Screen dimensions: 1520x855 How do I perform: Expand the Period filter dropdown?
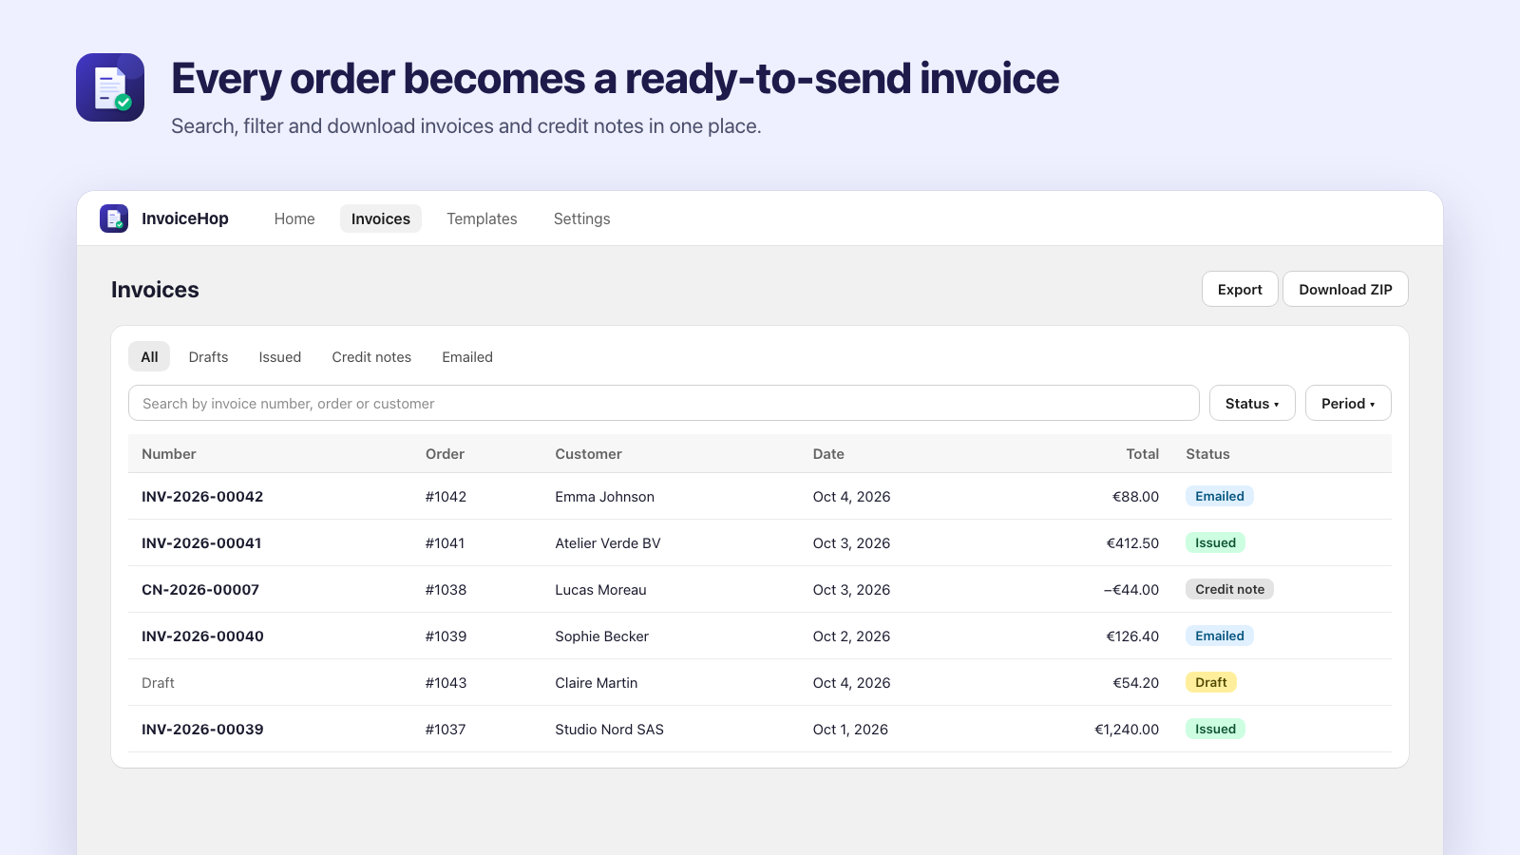[1348, 403]
